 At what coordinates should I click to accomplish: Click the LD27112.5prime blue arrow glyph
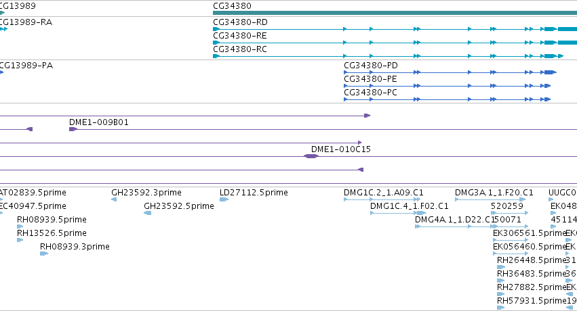tap(224, 199)
